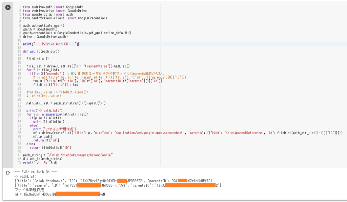Click the print 'PyDrive Auth OK' code line

51,44
